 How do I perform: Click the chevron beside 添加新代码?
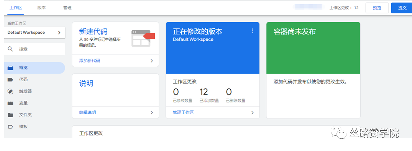[x=152, y=61]
